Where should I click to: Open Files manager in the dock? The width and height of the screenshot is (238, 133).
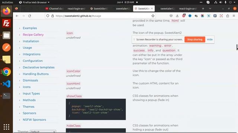(6, 35)
